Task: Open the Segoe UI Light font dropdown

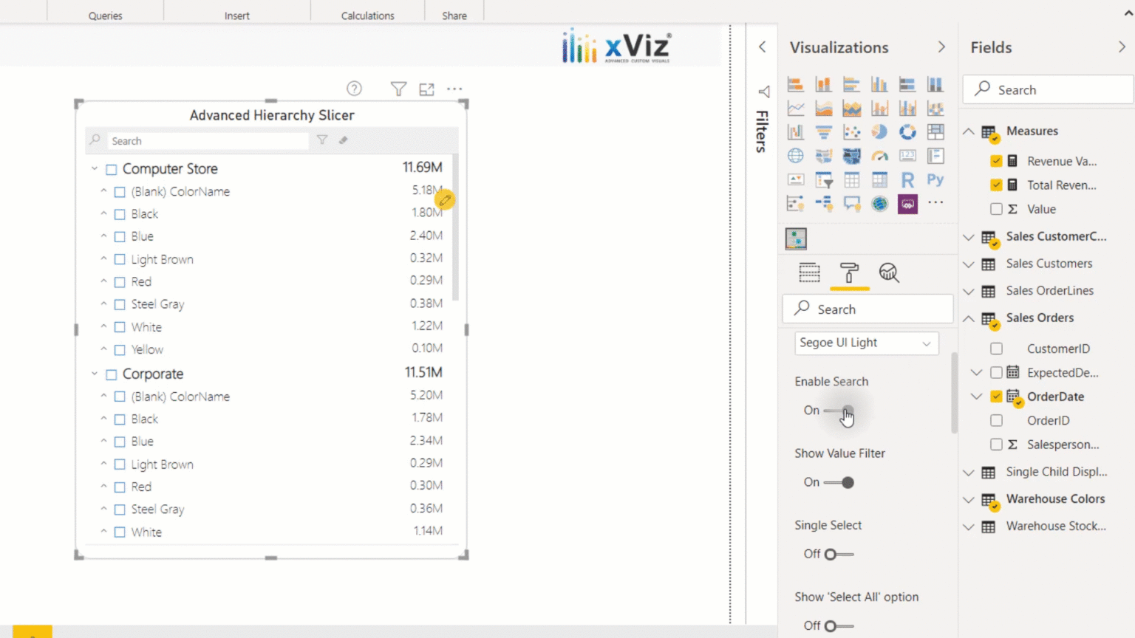Action: pos(927,343)
